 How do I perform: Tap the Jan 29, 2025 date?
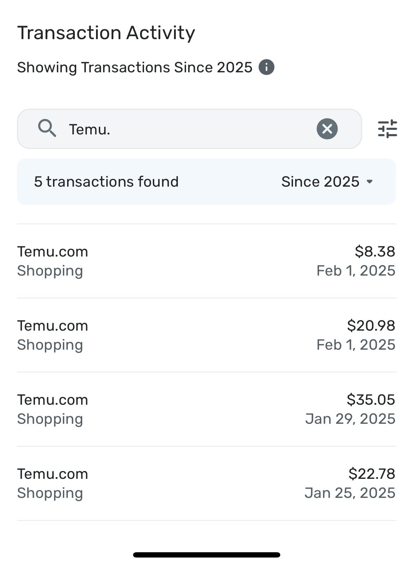pos(350,419)
